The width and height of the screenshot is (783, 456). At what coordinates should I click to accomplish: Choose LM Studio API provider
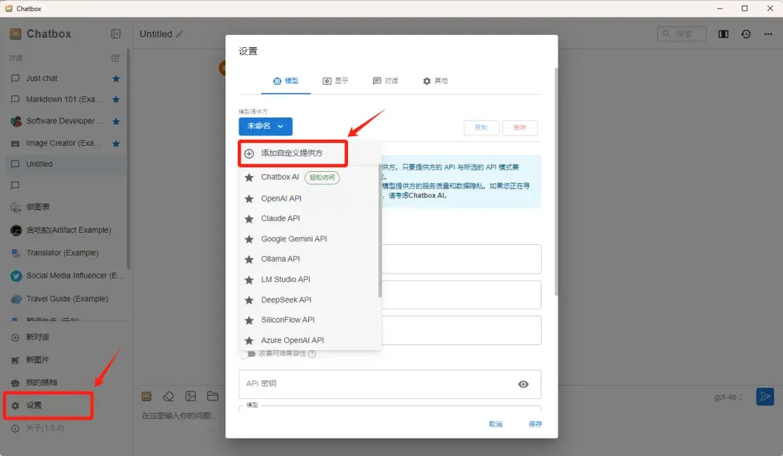coord(310,280)
